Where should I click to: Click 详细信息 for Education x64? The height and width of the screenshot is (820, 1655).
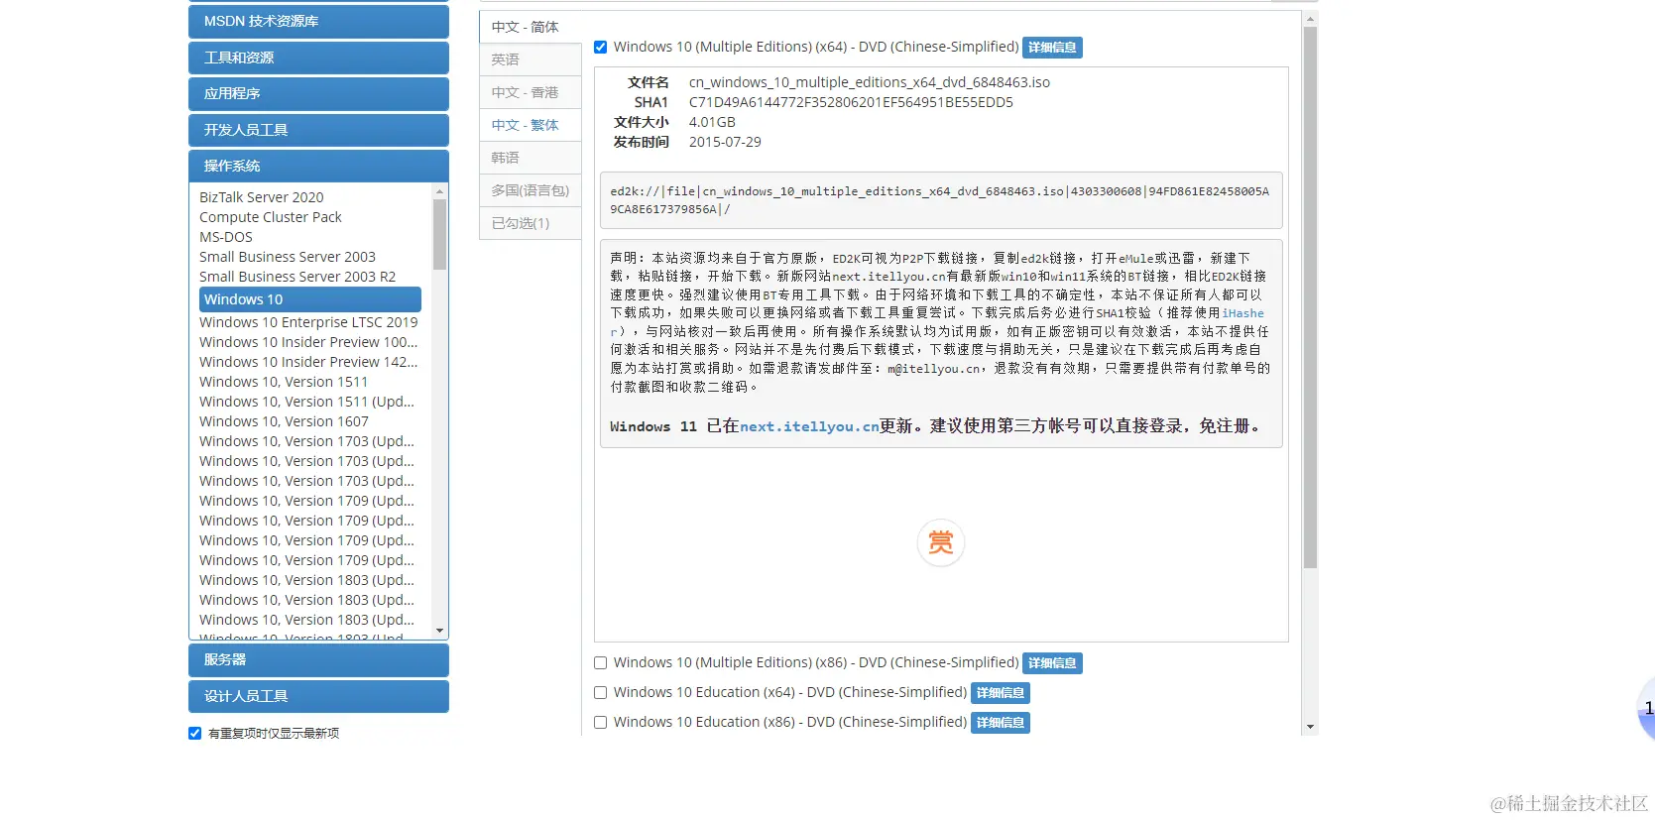pos(1001,693)
